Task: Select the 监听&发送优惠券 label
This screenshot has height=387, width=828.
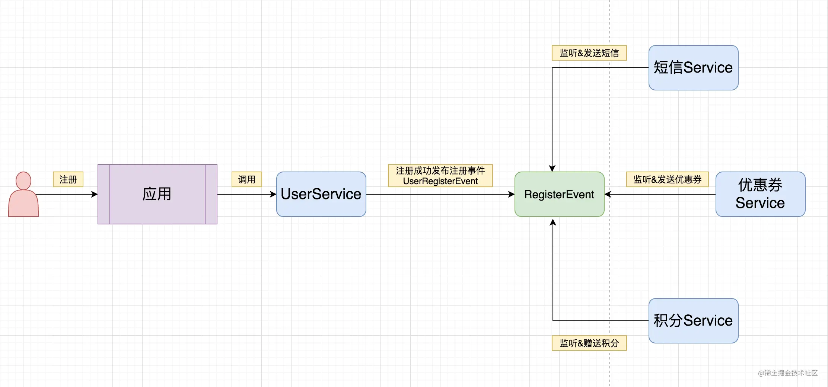Action: tap(668, 179)
